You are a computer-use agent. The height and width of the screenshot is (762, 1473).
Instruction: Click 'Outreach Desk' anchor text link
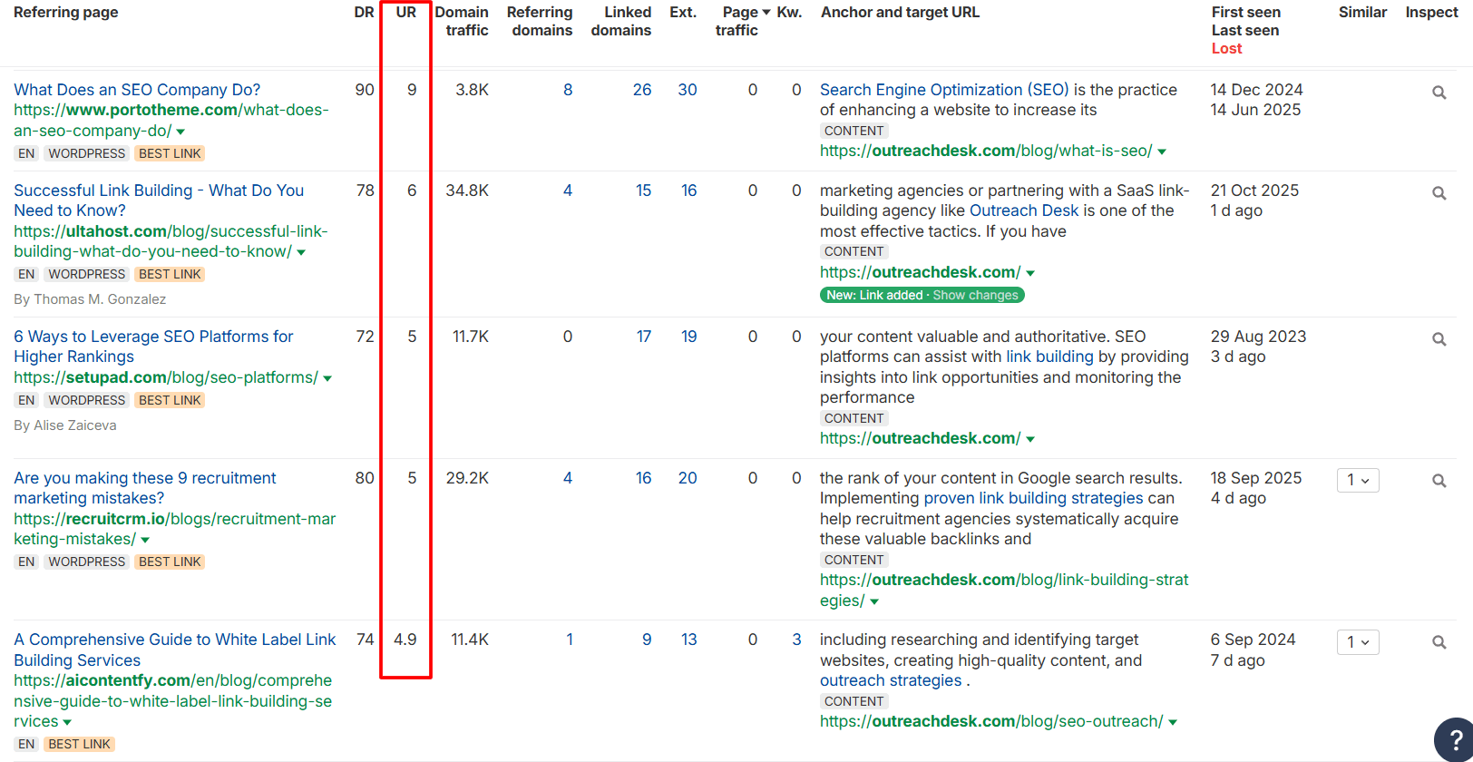coord(1024,210)
